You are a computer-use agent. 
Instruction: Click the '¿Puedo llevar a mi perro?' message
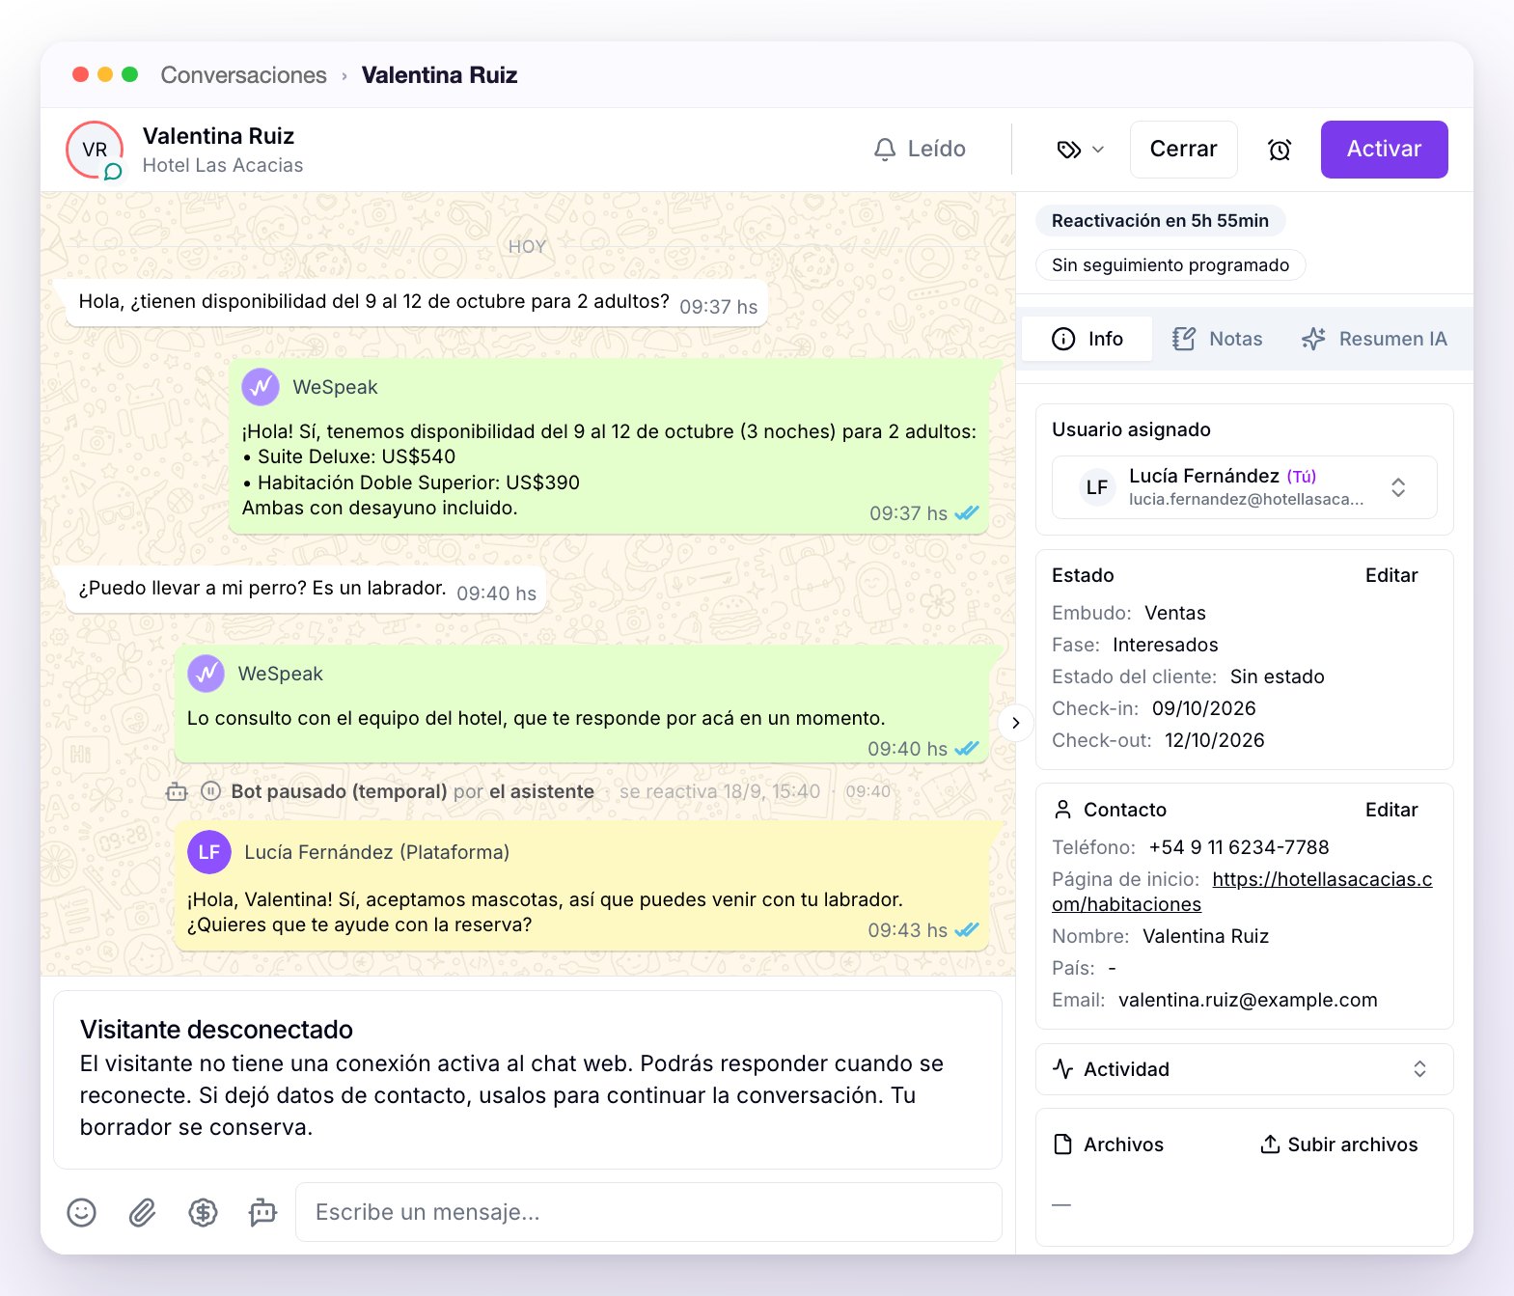click(x=306, y=590)
